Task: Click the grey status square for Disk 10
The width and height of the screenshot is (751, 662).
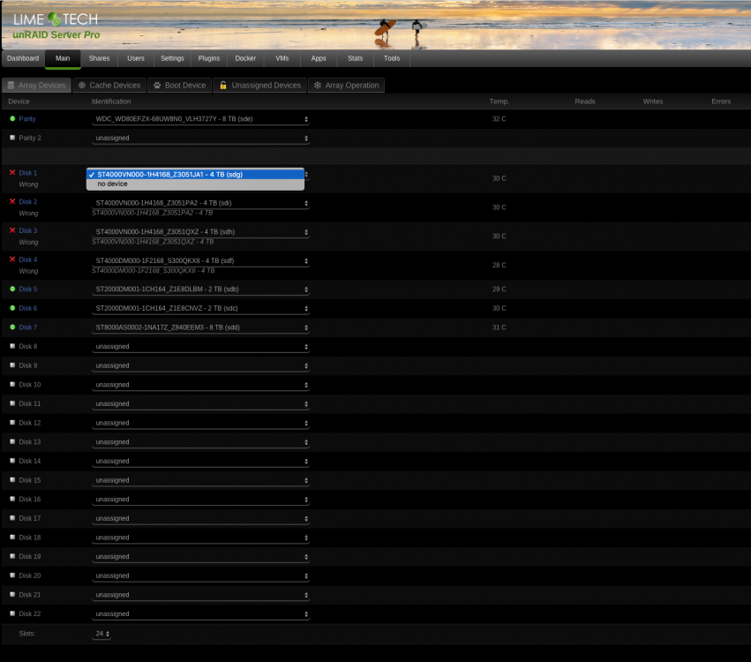Action: (x=12, y=384)
